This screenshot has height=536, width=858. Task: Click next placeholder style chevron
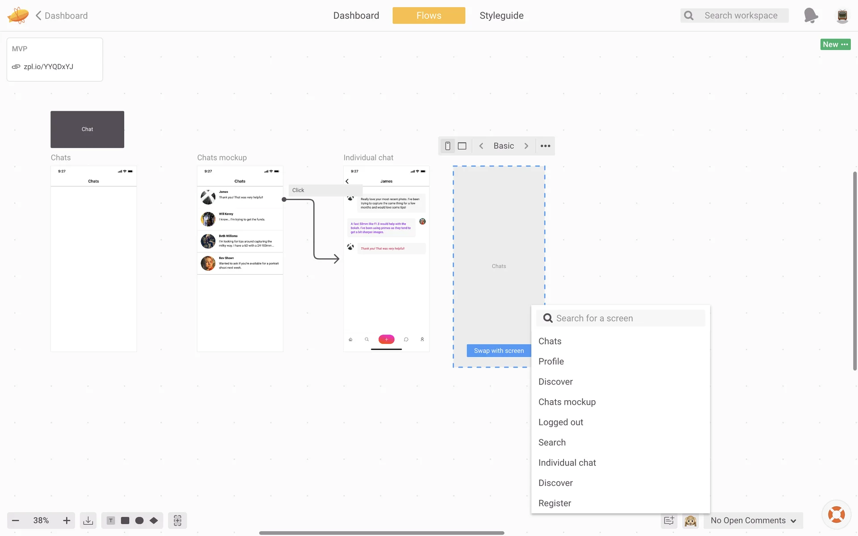pyautogui.click(x=526, y=146)
